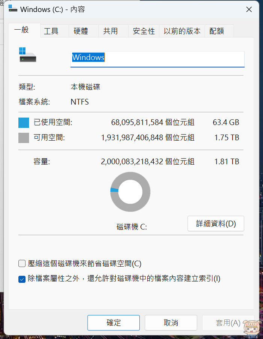Image resolution: width=263 pixels, height=339 pixels.
Task: Select the 一般 tab
Action: (24, 30)
